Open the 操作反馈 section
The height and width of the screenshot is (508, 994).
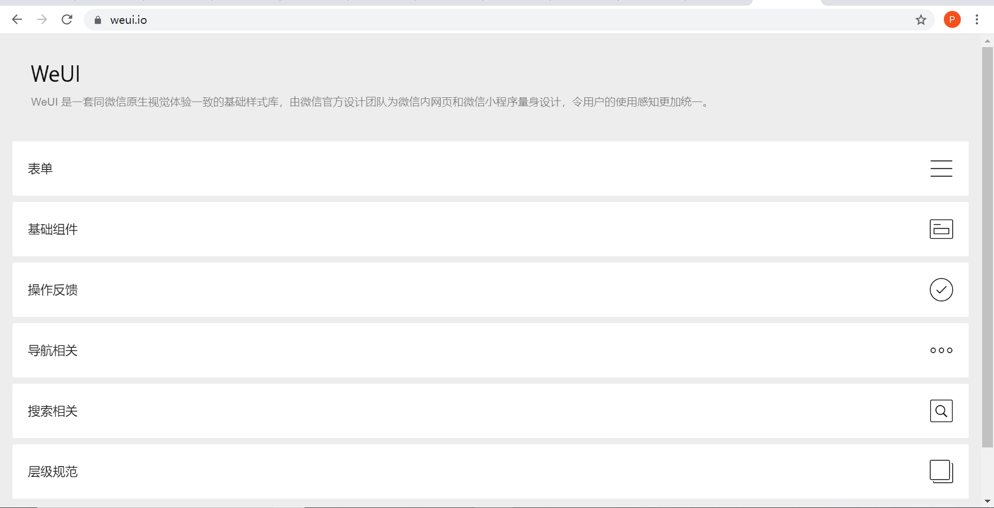[53, 289]
